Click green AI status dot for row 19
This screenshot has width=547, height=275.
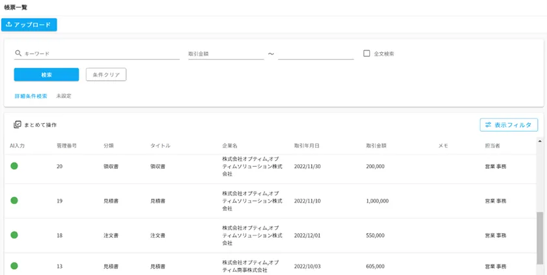tap(14, 201)
